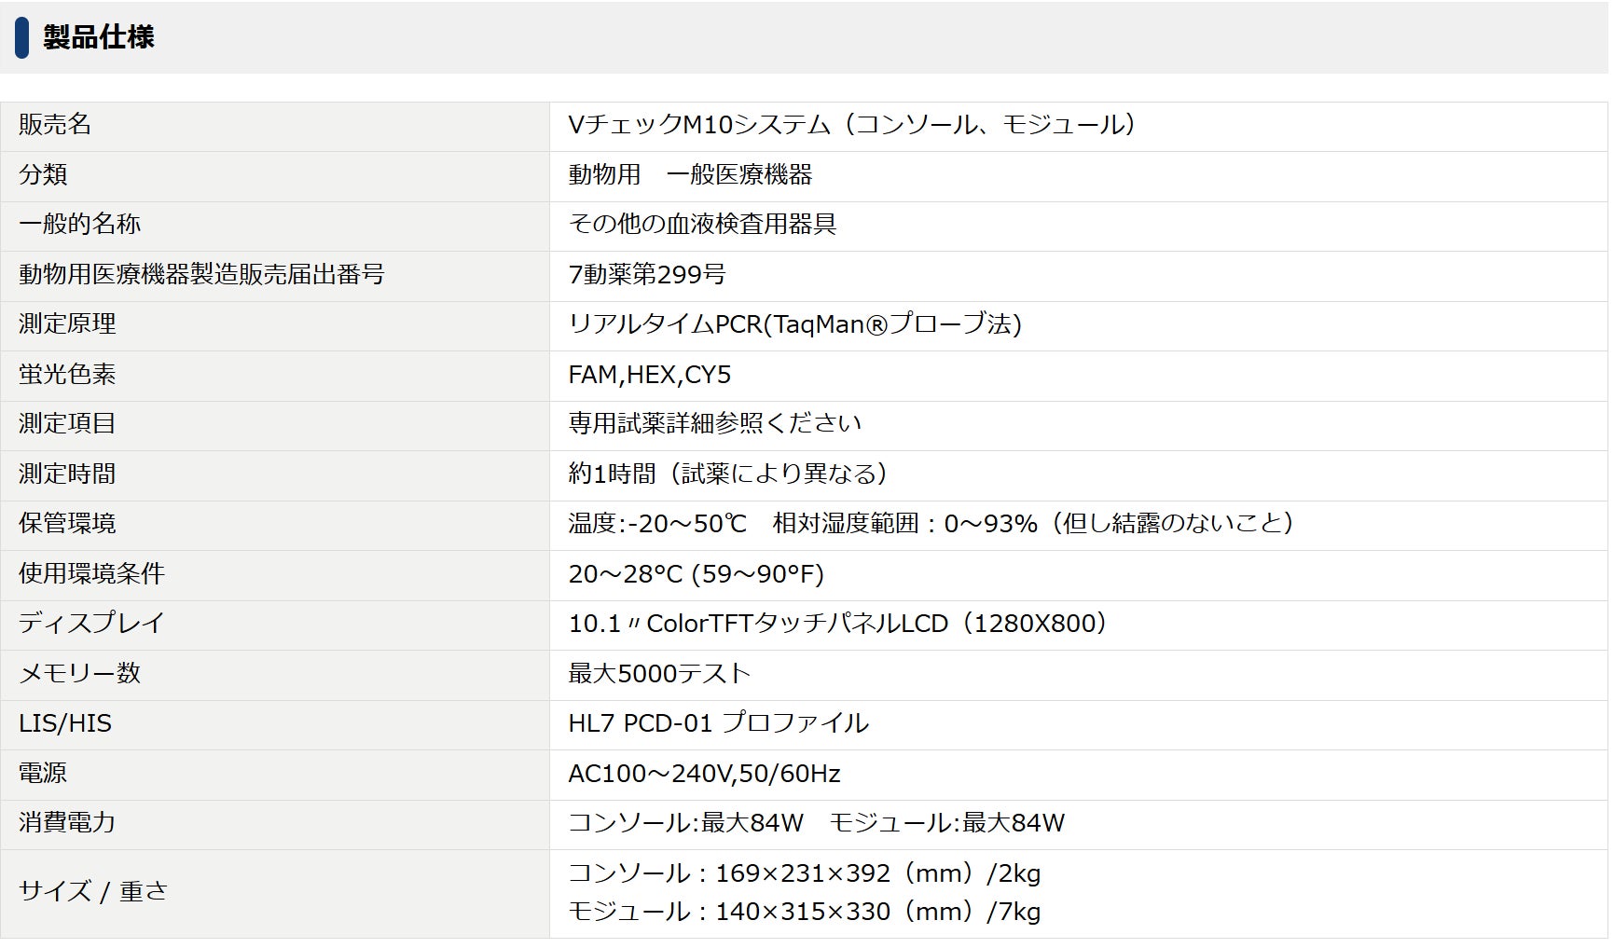Click the 使用環境条件 row label
Image resolution: width=1614 pixels, height=948 pixels.
91,573
